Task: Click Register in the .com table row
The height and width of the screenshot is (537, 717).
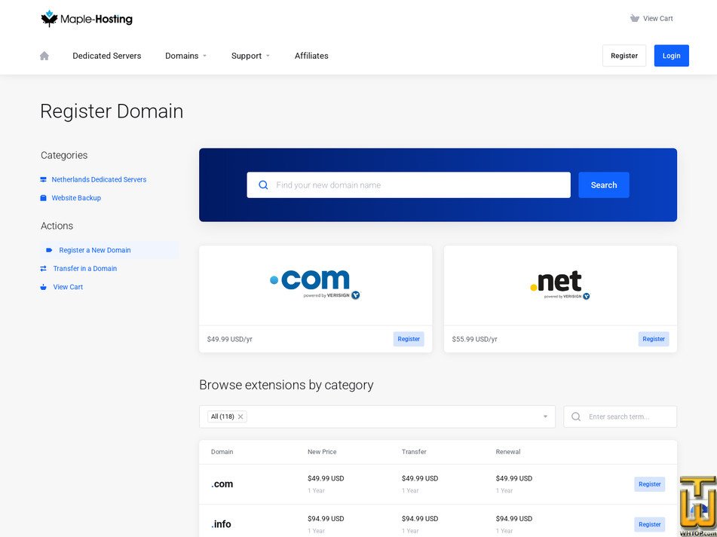Action: click(649, 484)
